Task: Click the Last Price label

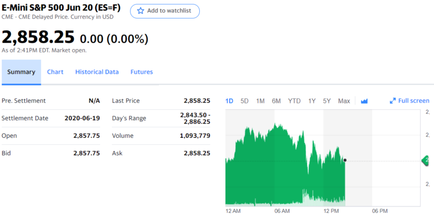Action: (126, 101)
